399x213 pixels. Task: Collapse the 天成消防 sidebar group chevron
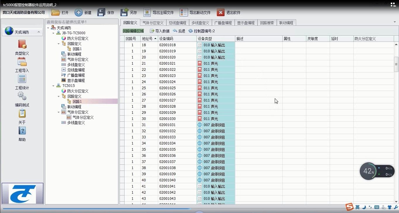point(38,32)
